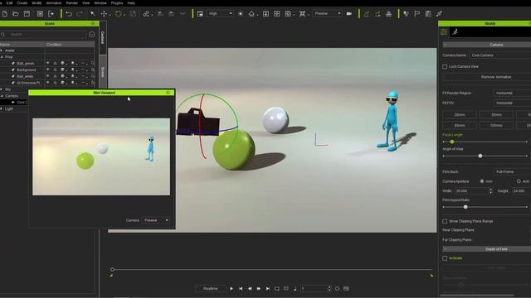This screenshot has width=531, height=298.
Task: Open the Create menu
Action: pos(22,3)
